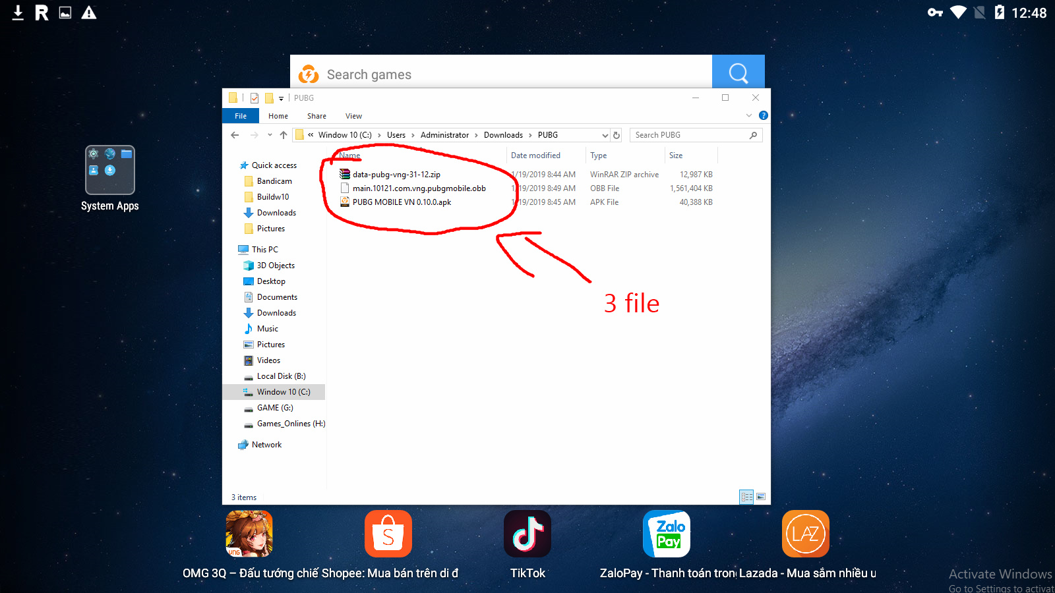Open Buildw10 folder in navigation pane
Viewport: 1055px width, 593px height.
click(x=273, y=197)
